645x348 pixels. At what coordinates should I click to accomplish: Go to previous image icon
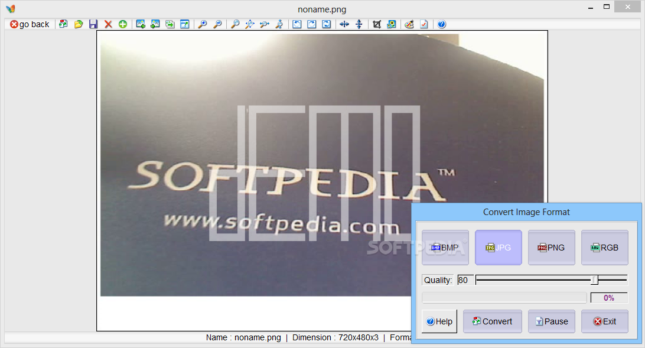(x=141, y=24)
